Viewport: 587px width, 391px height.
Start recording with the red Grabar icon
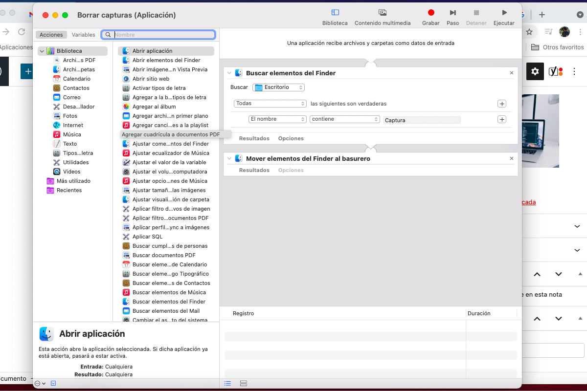[430, 13]
